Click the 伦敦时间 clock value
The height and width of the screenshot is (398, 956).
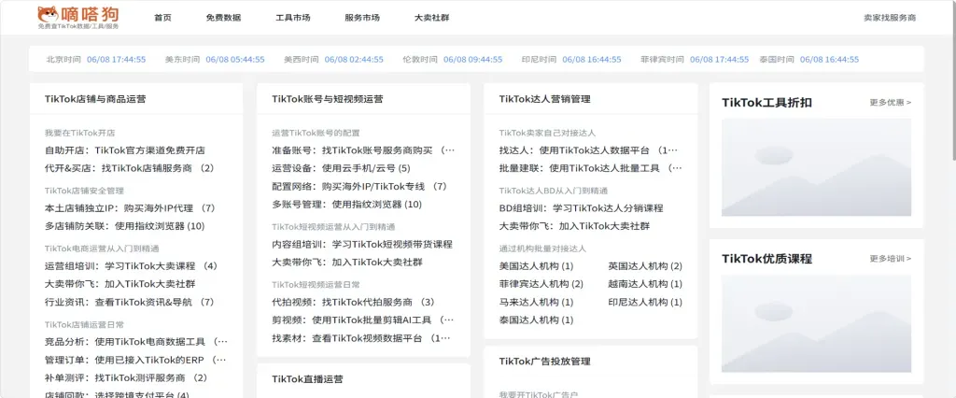pyautogui.click(x=473, y=59)
